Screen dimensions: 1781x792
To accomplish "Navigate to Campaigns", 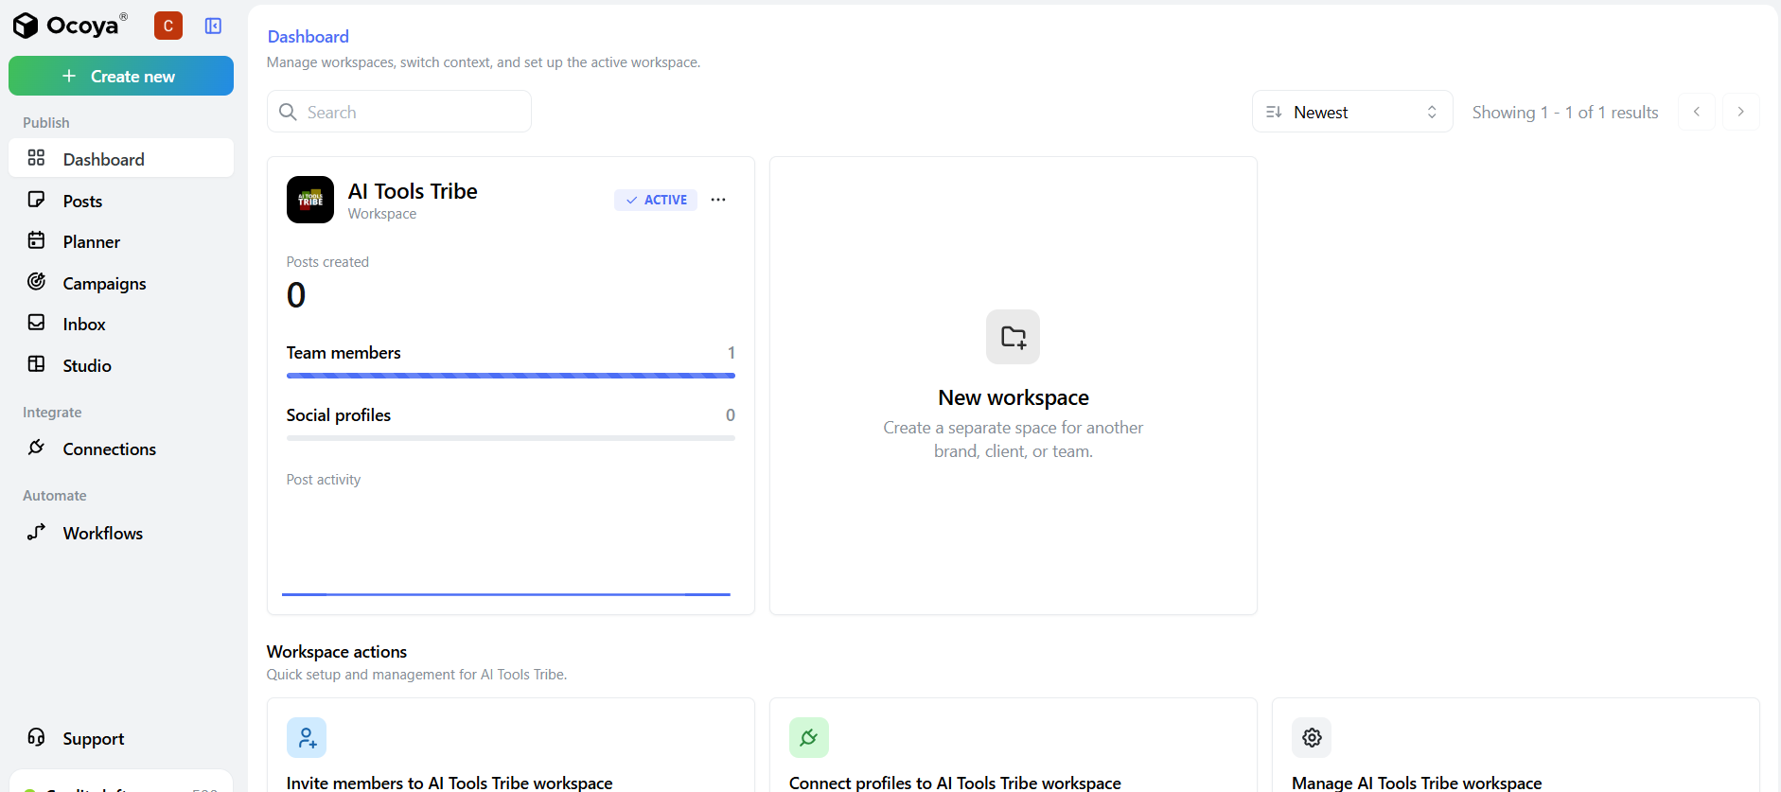I will coord(121,283).
